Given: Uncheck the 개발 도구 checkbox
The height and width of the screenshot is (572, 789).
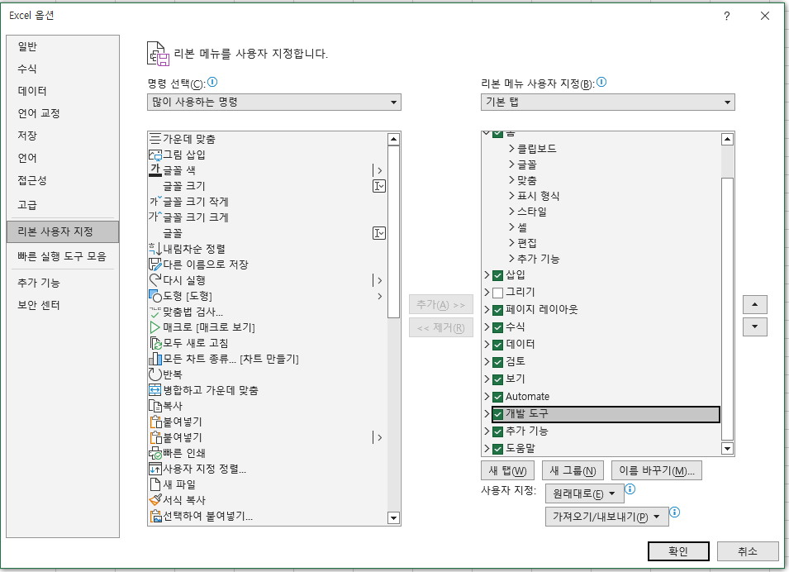Looking at the screenshot, I should pyautogui.click(x=497, y=414).
